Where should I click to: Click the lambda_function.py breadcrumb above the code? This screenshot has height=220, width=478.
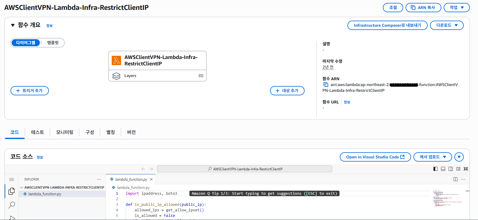coord(133,187)
